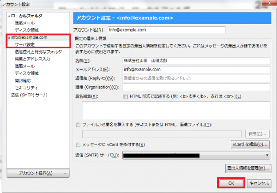Toggle メッセージに vCard を添付する checkbox
The image size is (277, 193).
[78, 145]
